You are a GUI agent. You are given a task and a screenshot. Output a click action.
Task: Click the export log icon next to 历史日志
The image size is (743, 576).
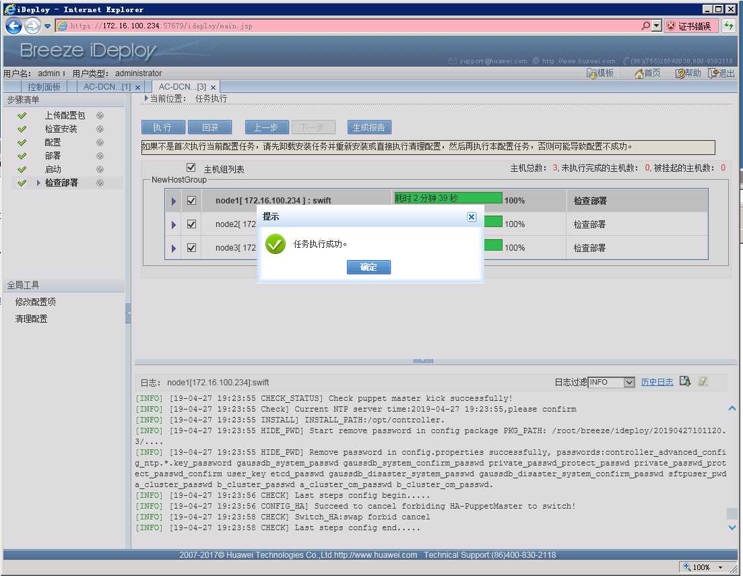click(x=684, y=381)
